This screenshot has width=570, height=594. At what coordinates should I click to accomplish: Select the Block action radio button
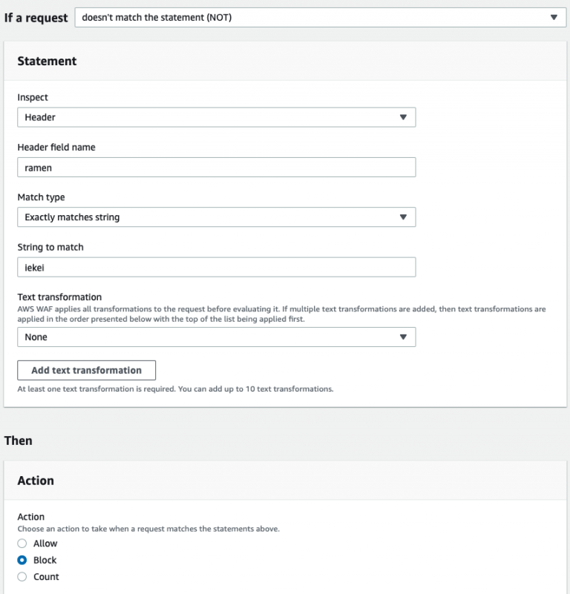tap(22, 560)
